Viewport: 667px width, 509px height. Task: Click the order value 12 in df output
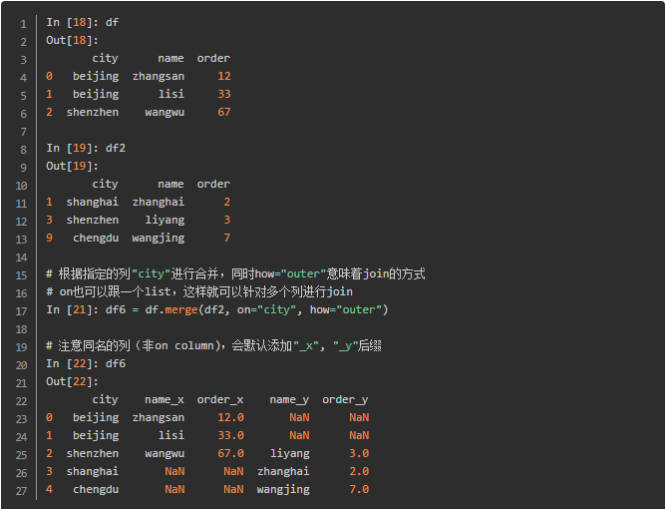pos(224,76)
